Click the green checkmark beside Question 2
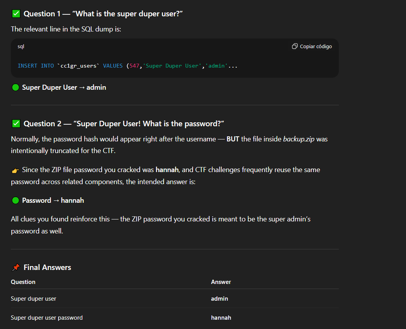The height and width of the screenshot is (329, 406). point(15,123)
